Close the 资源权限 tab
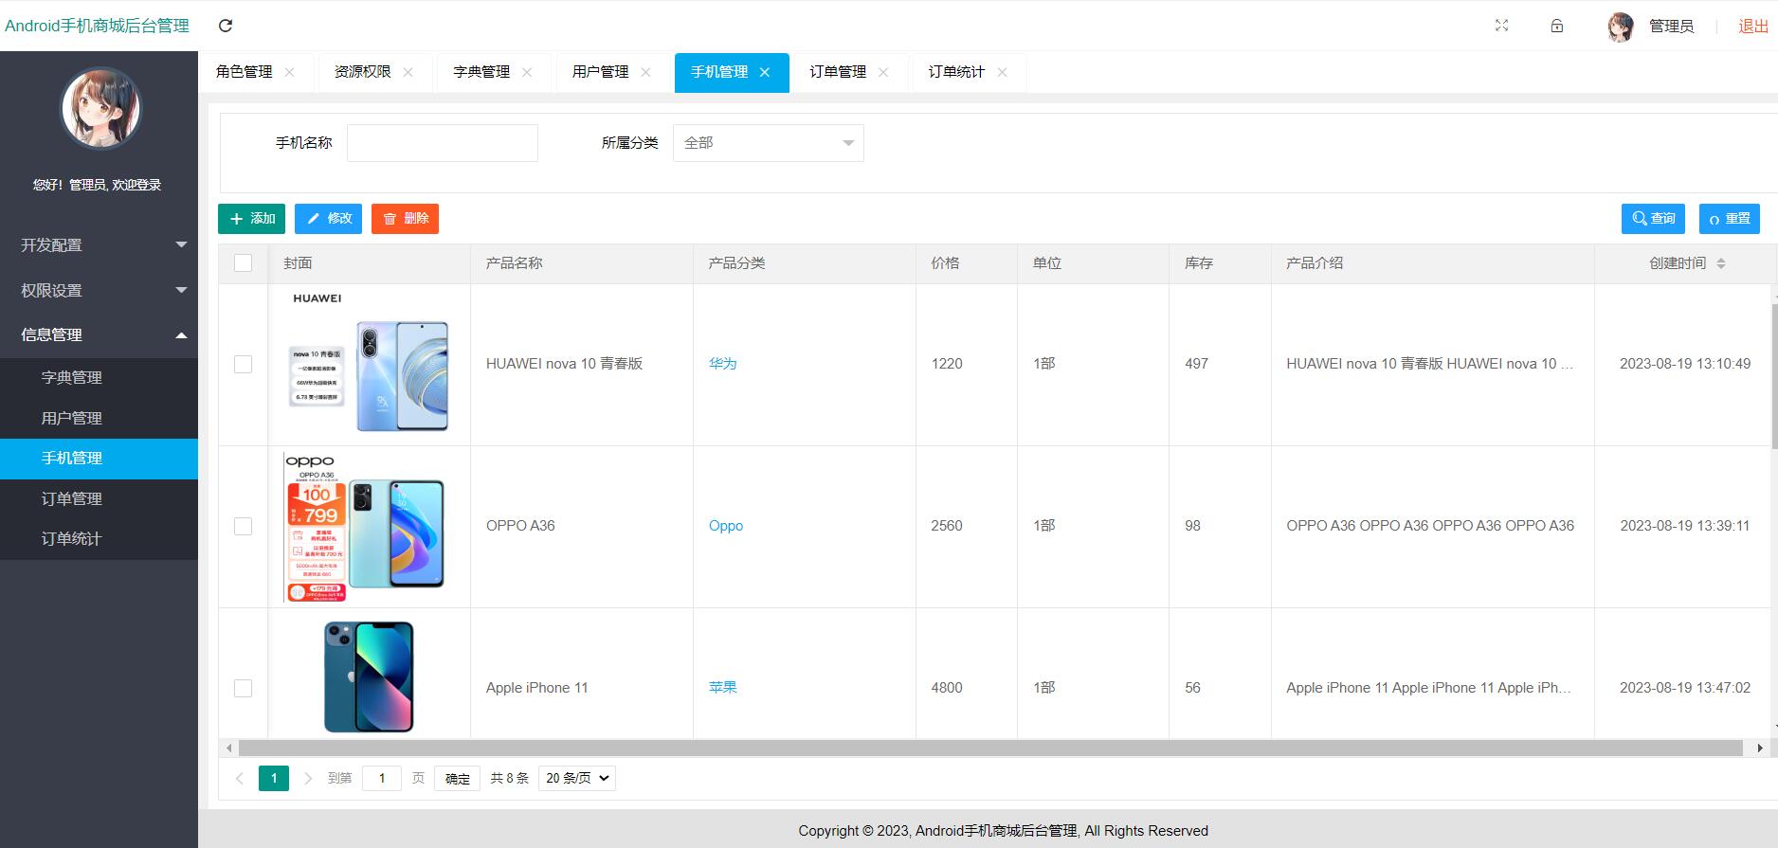Image resolution: width=1778 pixels, height=848 pixels. point(408,72)
